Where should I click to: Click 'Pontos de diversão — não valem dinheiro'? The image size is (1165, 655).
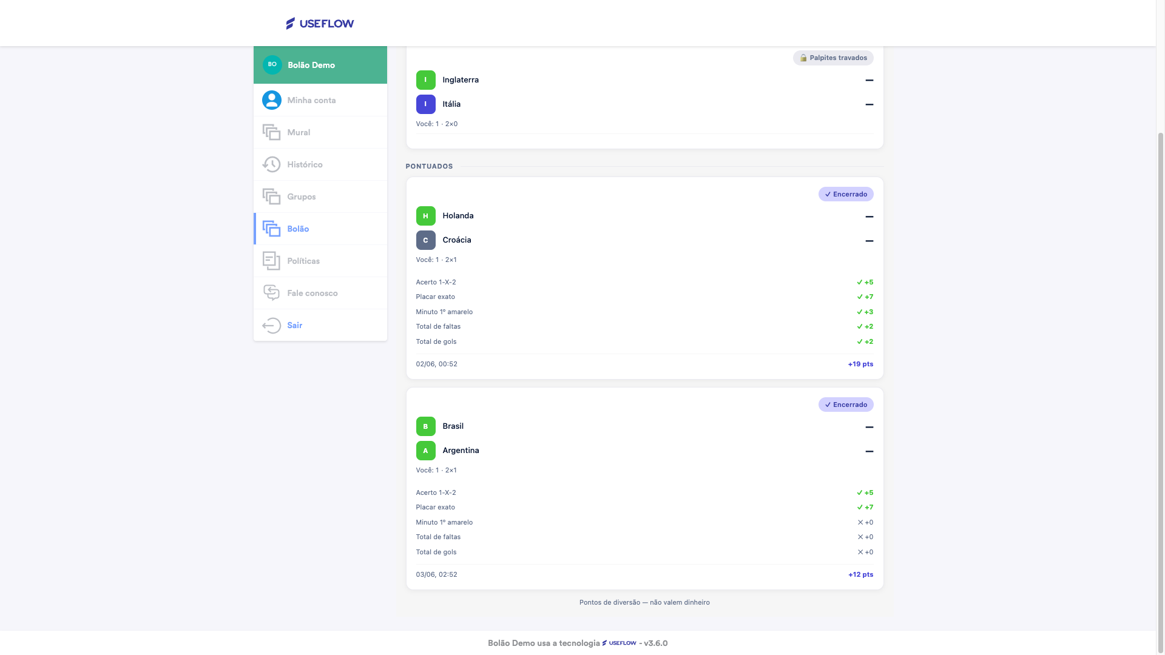(644, 602)
